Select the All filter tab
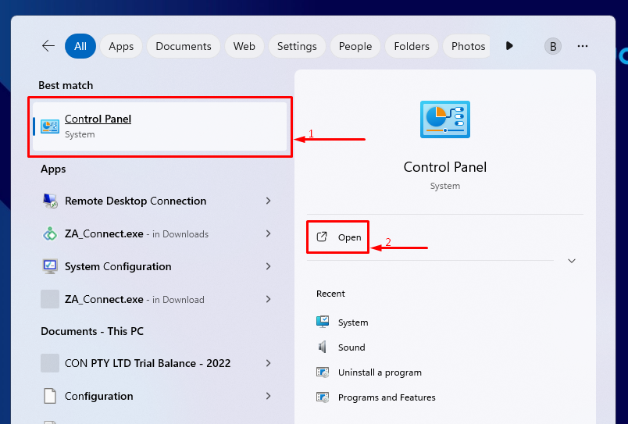This screenshot has height=424, width=628. click(x=80, y=46)
